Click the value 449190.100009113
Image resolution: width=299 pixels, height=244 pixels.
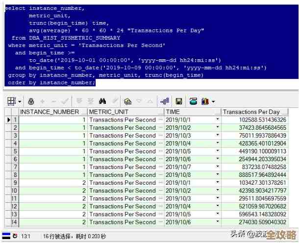(x=263, y=151)
